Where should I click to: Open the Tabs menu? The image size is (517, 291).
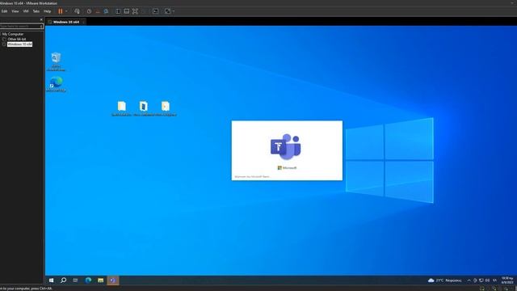coord(36,11)
